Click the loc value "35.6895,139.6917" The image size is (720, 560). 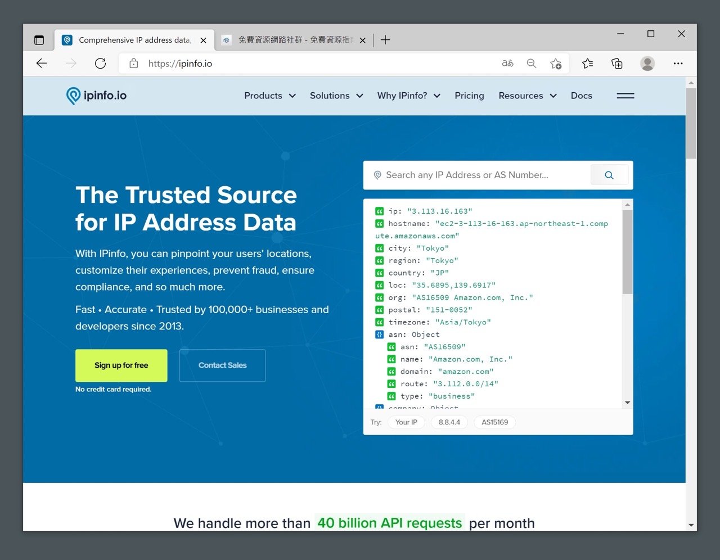point(454,286)
